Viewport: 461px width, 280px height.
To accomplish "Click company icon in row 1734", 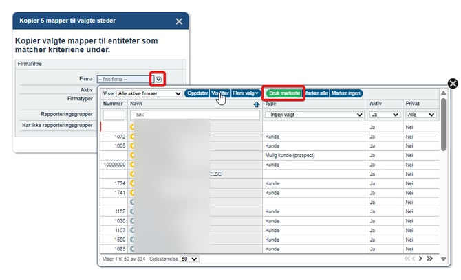I will click(x=133, y=183).
